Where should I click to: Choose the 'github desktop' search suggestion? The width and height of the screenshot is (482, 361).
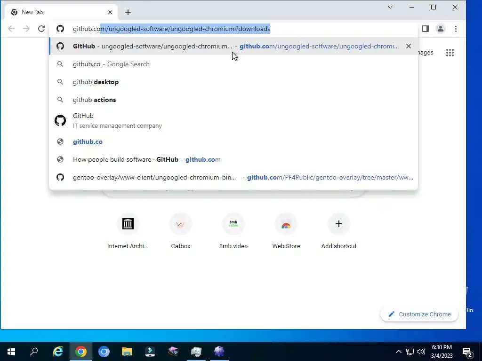click(x=233, y=82)
